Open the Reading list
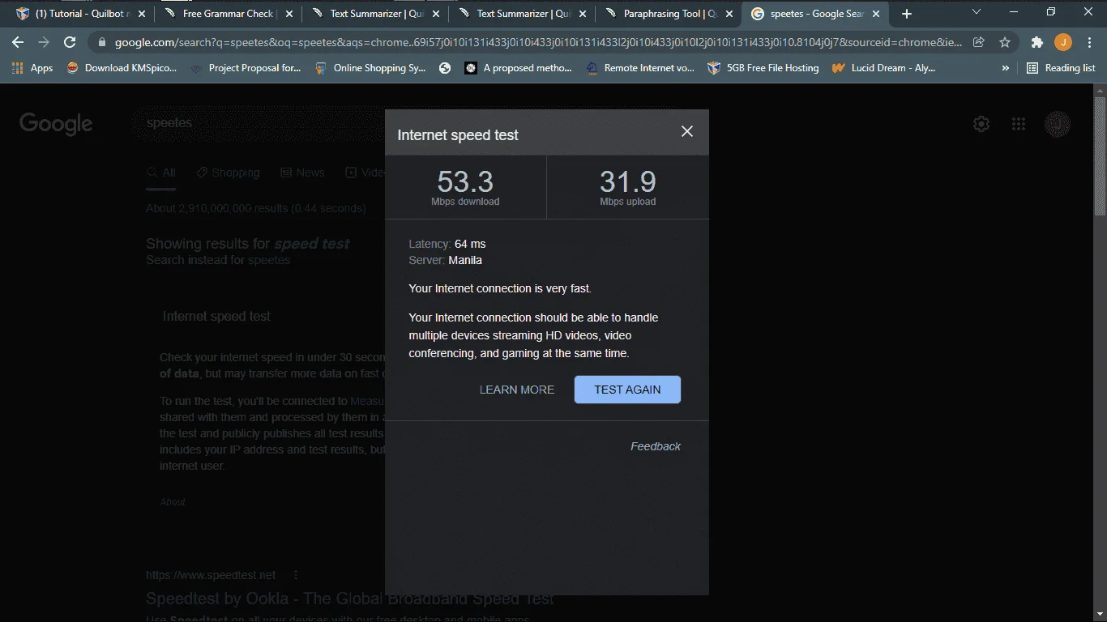Image resolution: width=1107 pixels, height=622 pixels. 1061,68
